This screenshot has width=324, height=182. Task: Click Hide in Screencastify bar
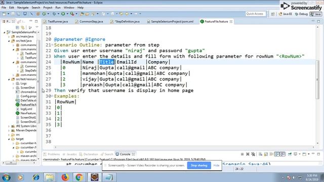[216, 165]
